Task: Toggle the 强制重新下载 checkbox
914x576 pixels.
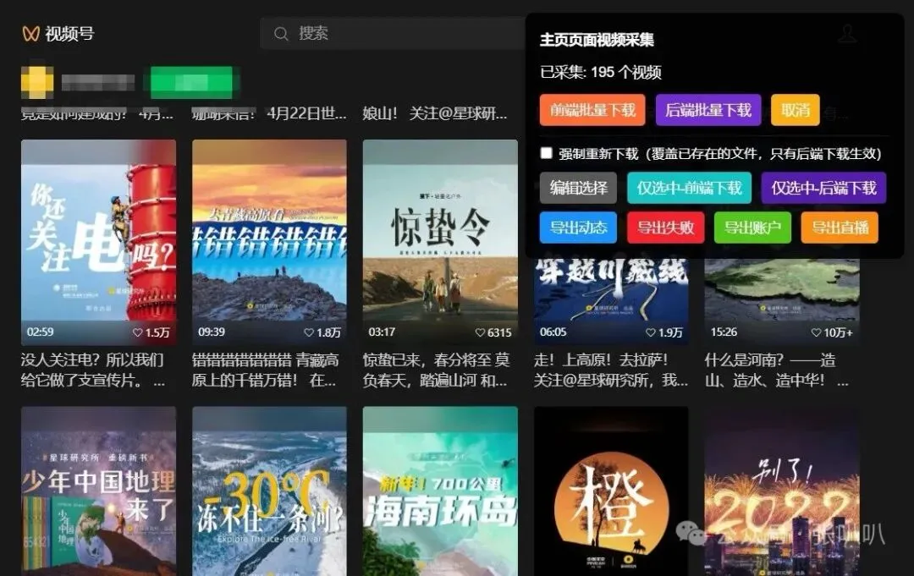Action: (x=546, y=153)
